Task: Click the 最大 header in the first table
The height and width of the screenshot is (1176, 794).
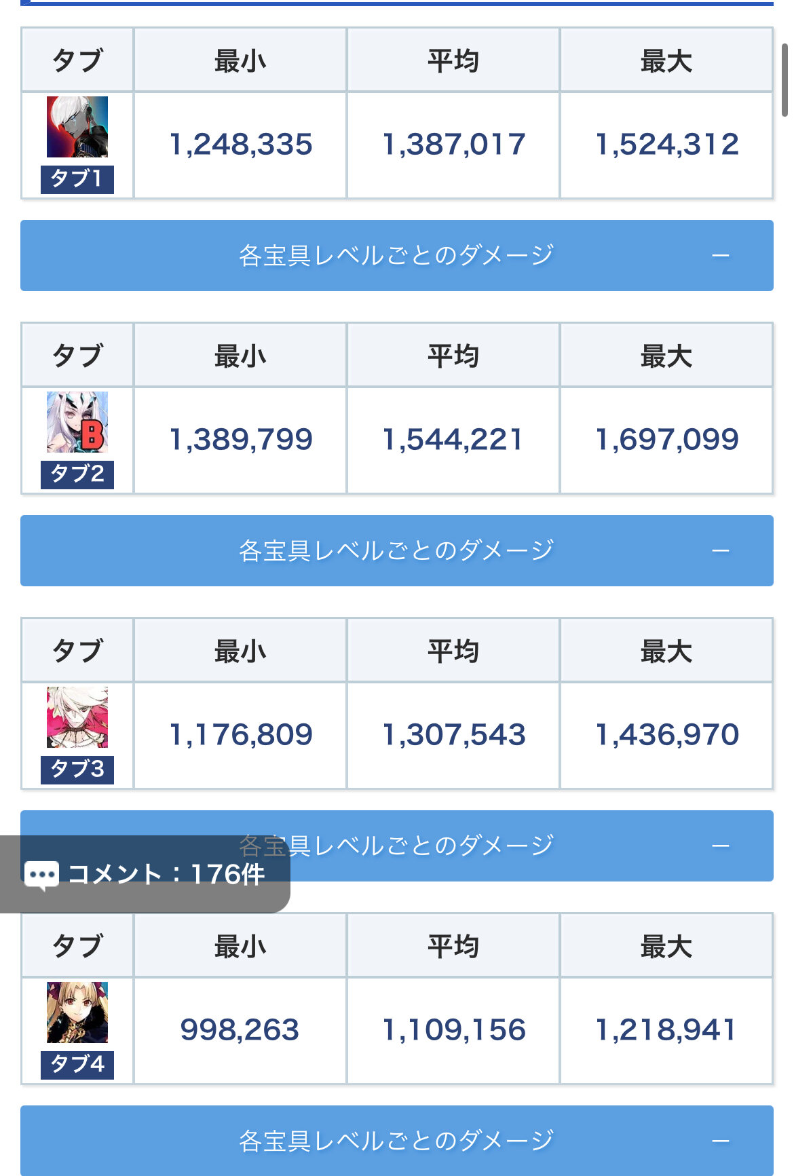Action: click(666, 61)
